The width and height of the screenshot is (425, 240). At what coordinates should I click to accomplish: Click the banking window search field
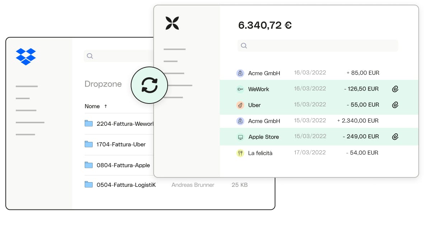click(318, 46)
